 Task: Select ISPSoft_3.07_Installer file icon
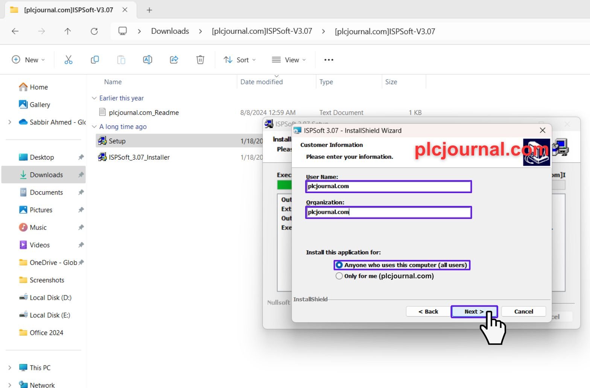pos(102,157)
